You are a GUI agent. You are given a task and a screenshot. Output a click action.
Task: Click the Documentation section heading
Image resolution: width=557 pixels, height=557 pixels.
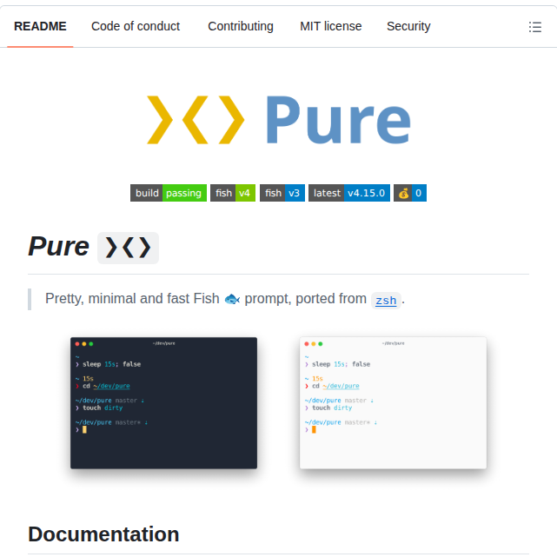tap(103, 534)
